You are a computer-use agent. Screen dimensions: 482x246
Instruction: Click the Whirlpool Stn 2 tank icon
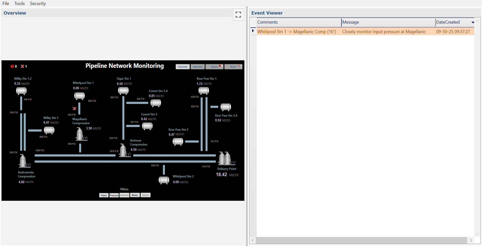point(164,180)
